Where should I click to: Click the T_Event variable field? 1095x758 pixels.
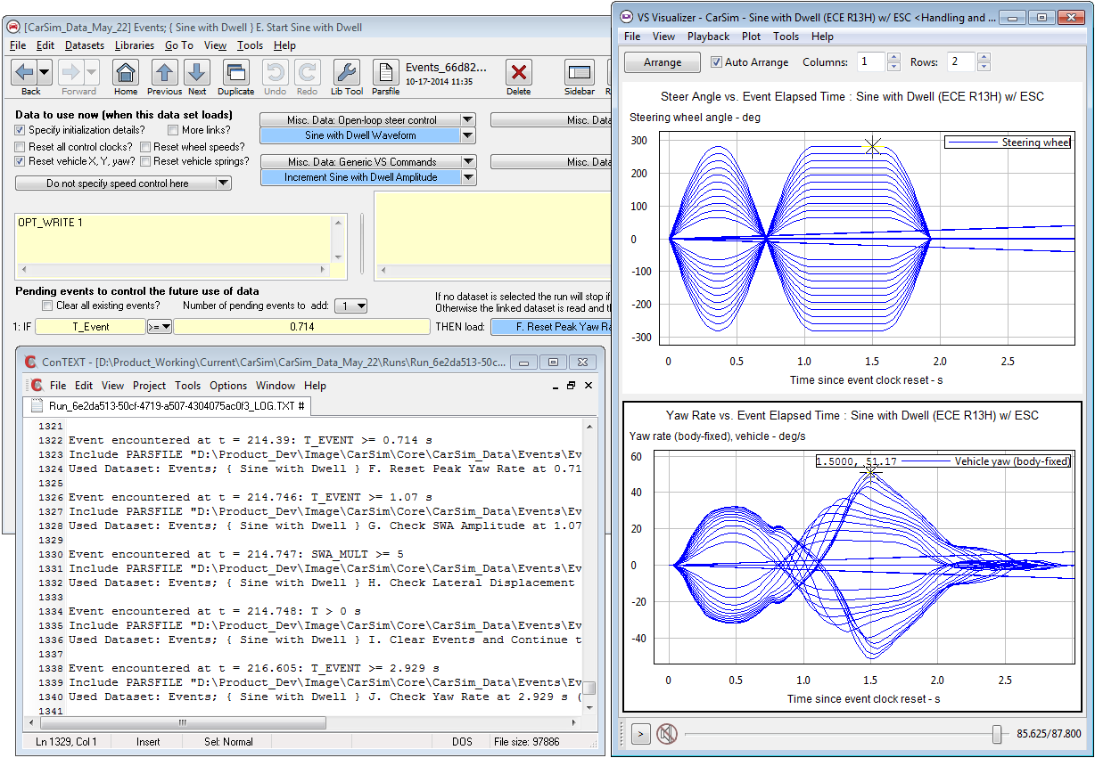90,327
